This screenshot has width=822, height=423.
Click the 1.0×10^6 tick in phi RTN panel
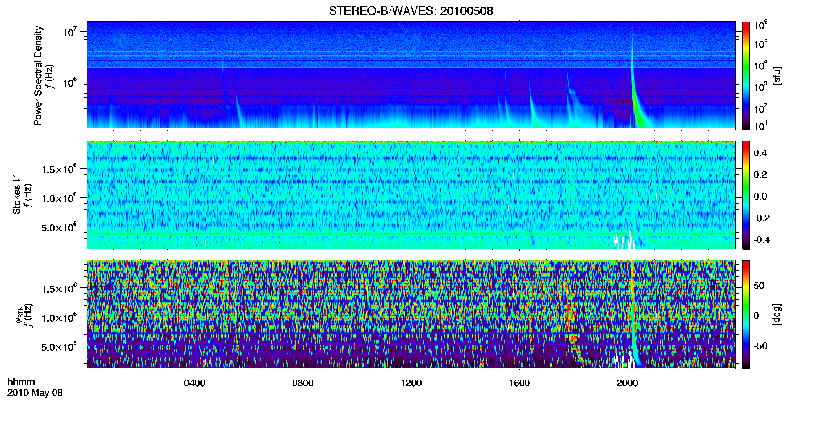tap(59, 318)
